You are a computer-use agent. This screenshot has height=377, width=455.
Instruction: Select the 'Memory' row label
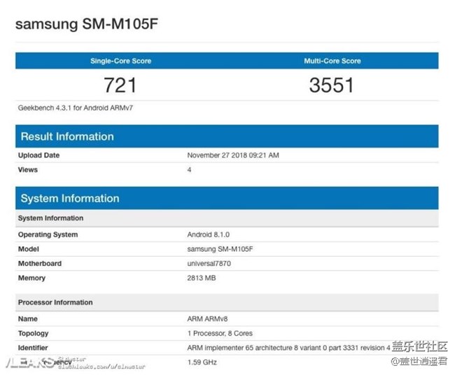tap(31, 278)
